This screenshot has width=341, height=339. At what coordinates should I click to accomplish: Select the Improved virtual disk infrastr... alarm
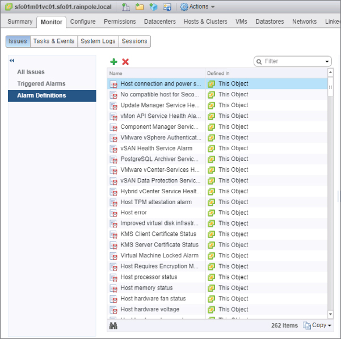point(217,223)
